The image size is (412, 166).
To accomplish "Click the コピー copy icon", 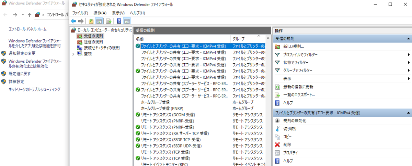I will coord(277,137).
